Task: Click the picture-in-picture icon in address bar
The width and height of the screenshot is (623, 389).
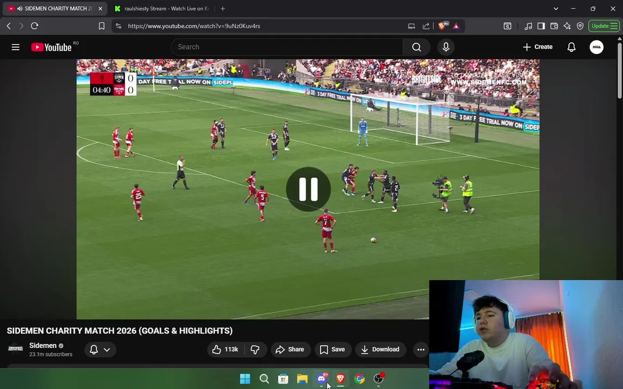Action: coord(412,26)
